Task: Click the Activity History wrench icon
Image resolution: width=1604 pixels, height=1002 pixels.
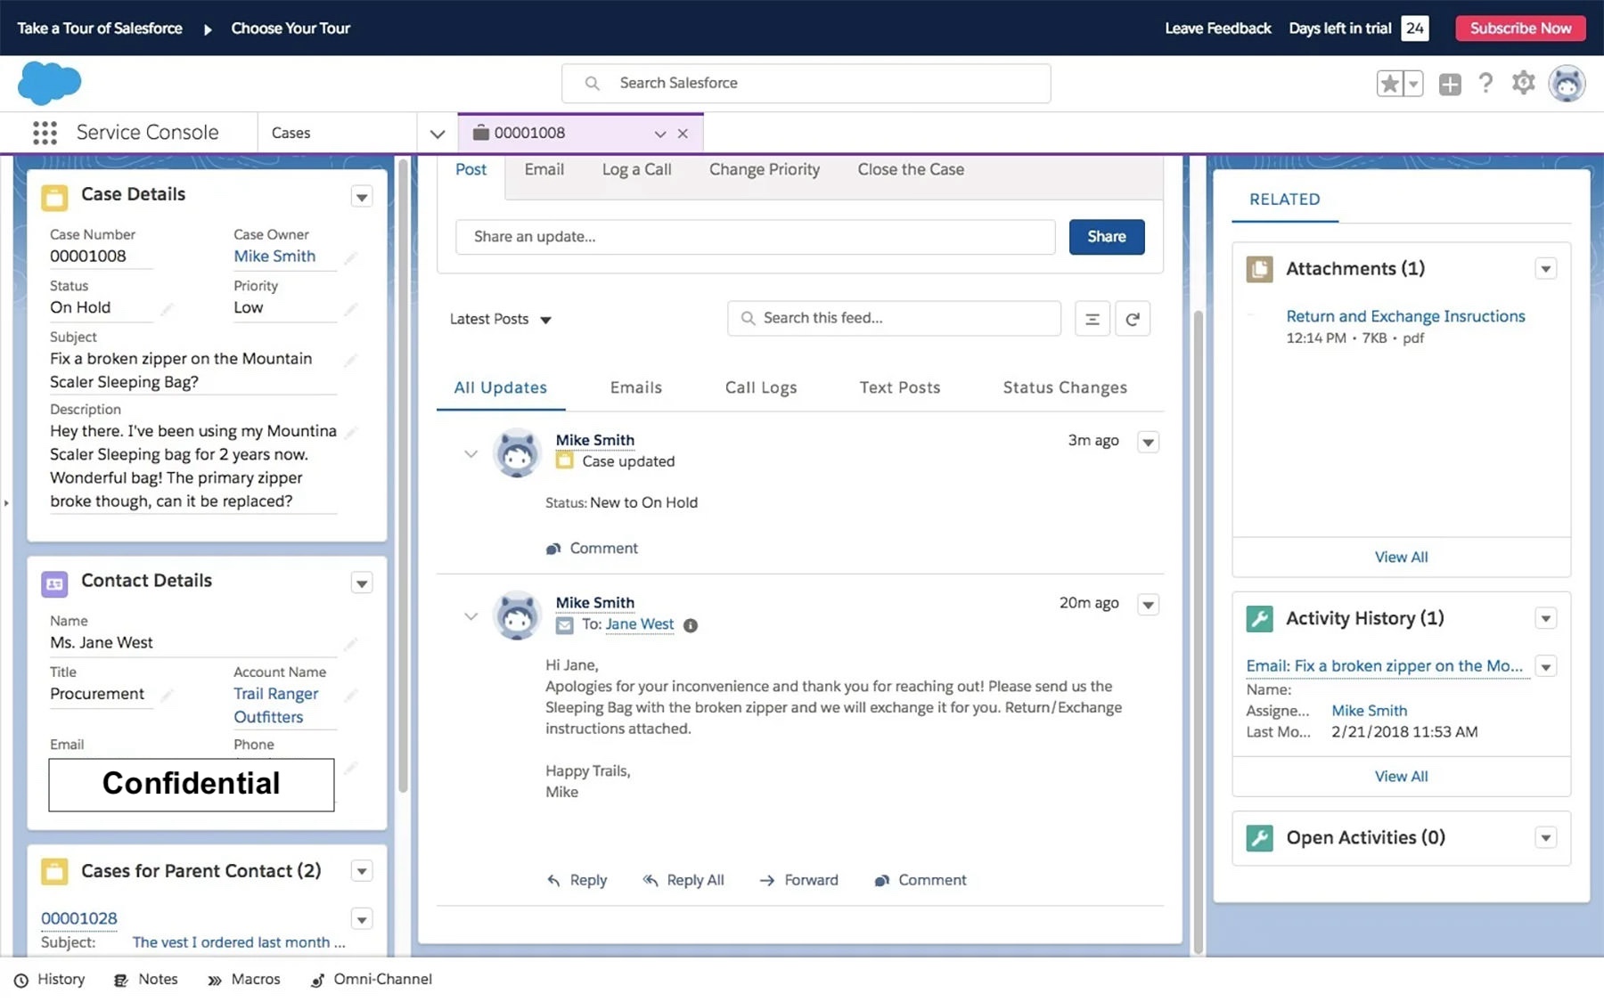Action: (1259, 619)
